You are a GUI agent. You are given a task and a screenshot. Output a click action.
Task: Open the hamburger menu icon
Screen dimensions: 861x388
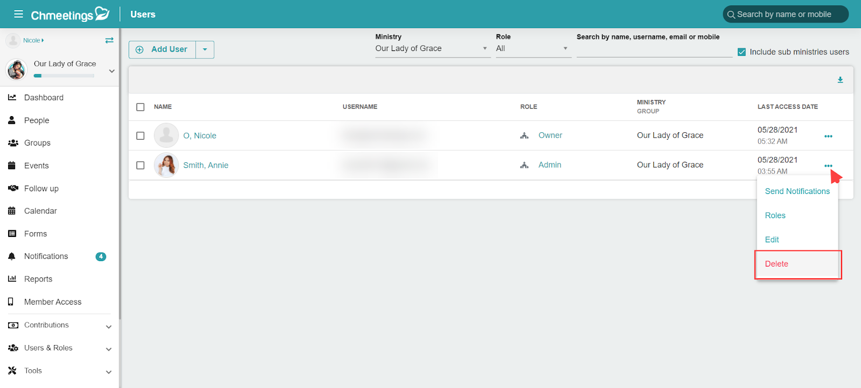(18, 14)
